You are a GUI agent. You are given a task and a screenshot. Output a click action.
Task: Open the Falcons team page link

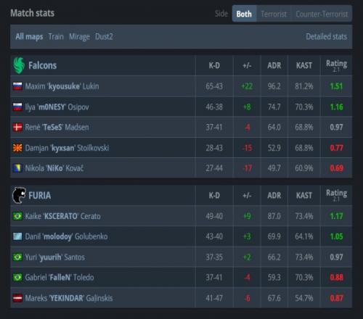pos(43,65)
